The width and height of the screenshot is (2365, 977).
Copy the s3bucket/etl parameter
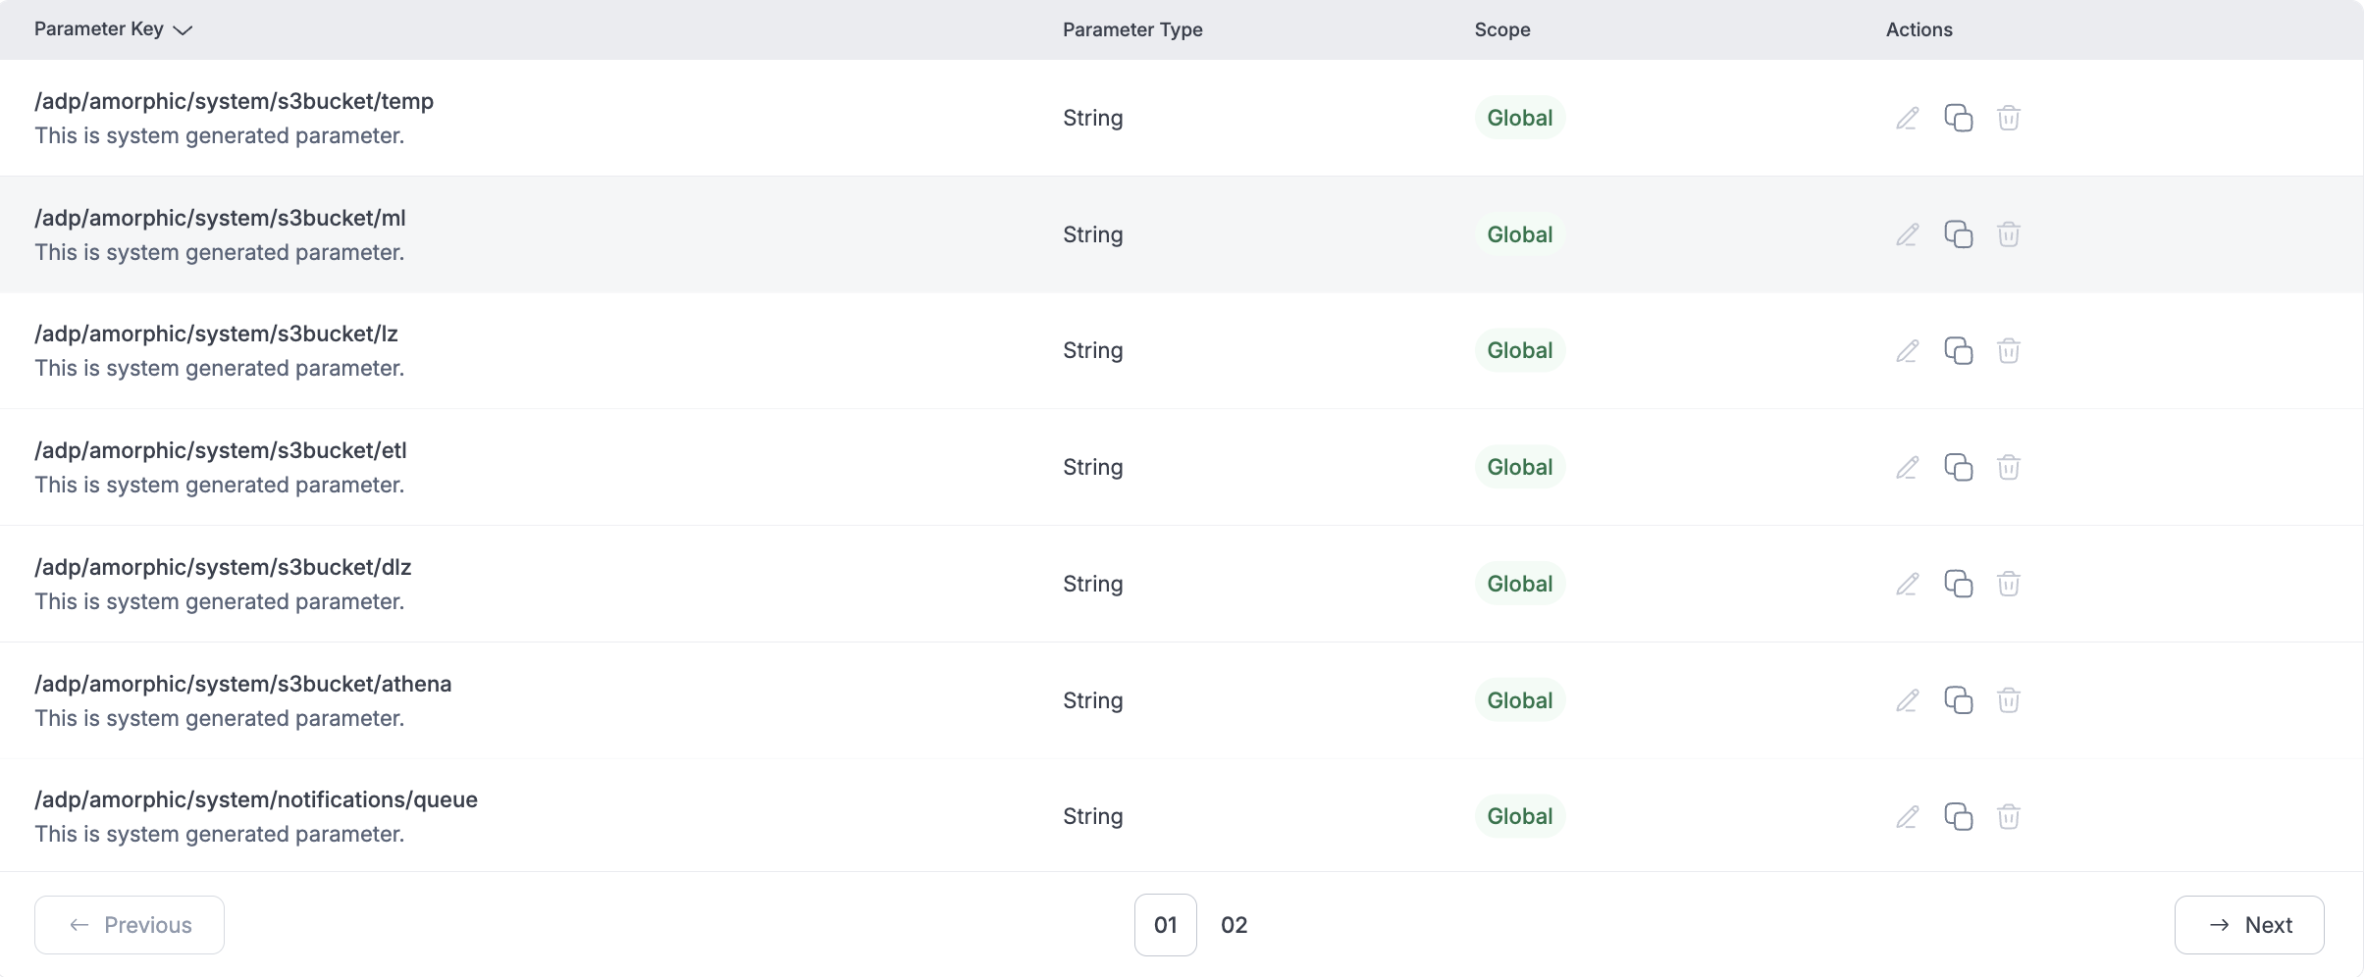pyautogui.click(x=1958, y=467)
